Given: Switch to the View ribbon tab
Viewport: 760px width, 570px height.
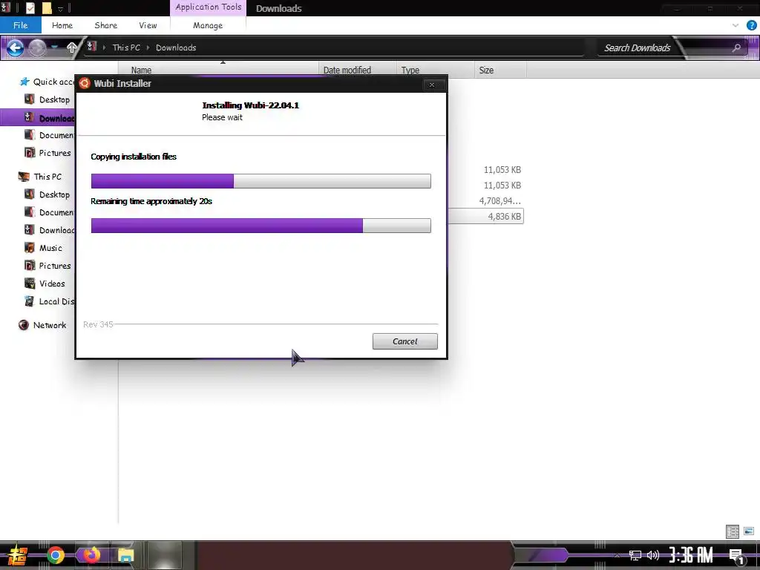Looking at the screenshot, I should pyautogui.click(x=148, y=25).
